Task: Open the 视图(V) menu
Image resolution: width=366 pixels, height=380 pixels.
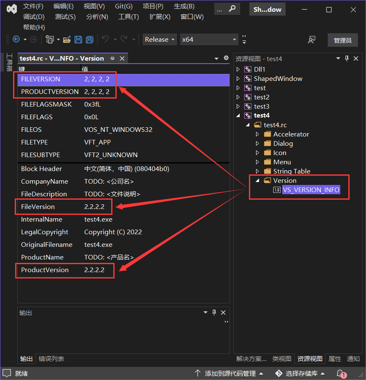Action: 94,6
